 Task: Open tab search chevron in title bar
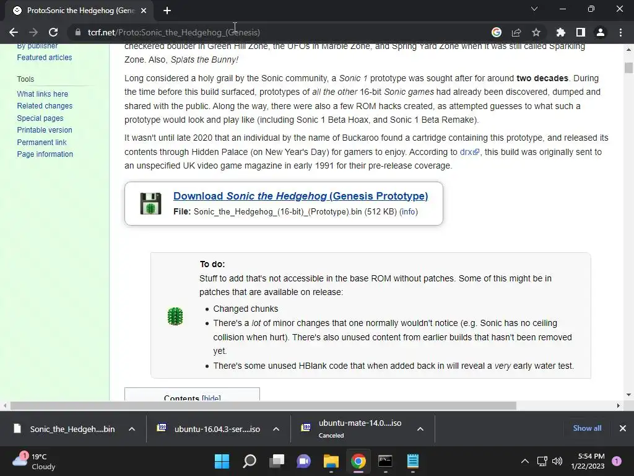534,9
